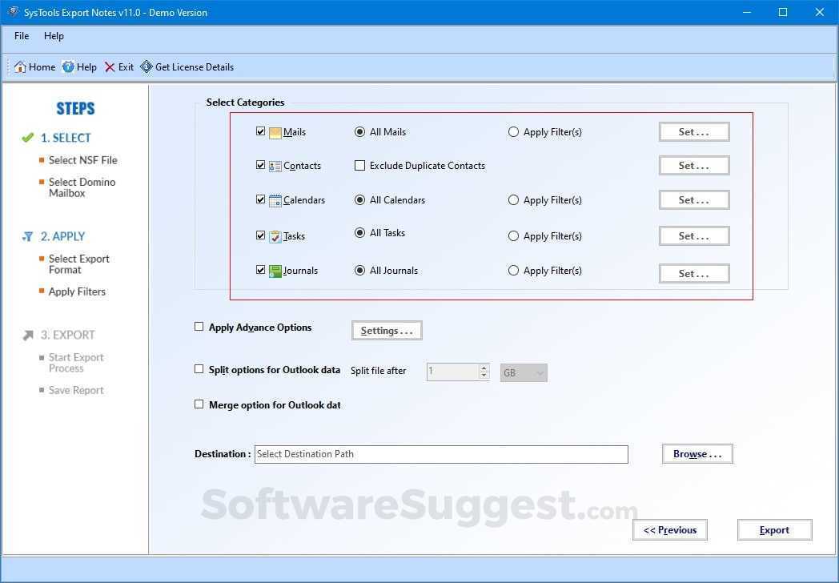Click the Tasks checklist icon

(x=275, y=235)
